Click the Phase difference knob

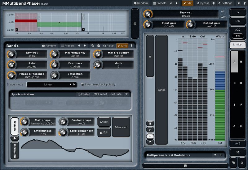click(11, 75)
